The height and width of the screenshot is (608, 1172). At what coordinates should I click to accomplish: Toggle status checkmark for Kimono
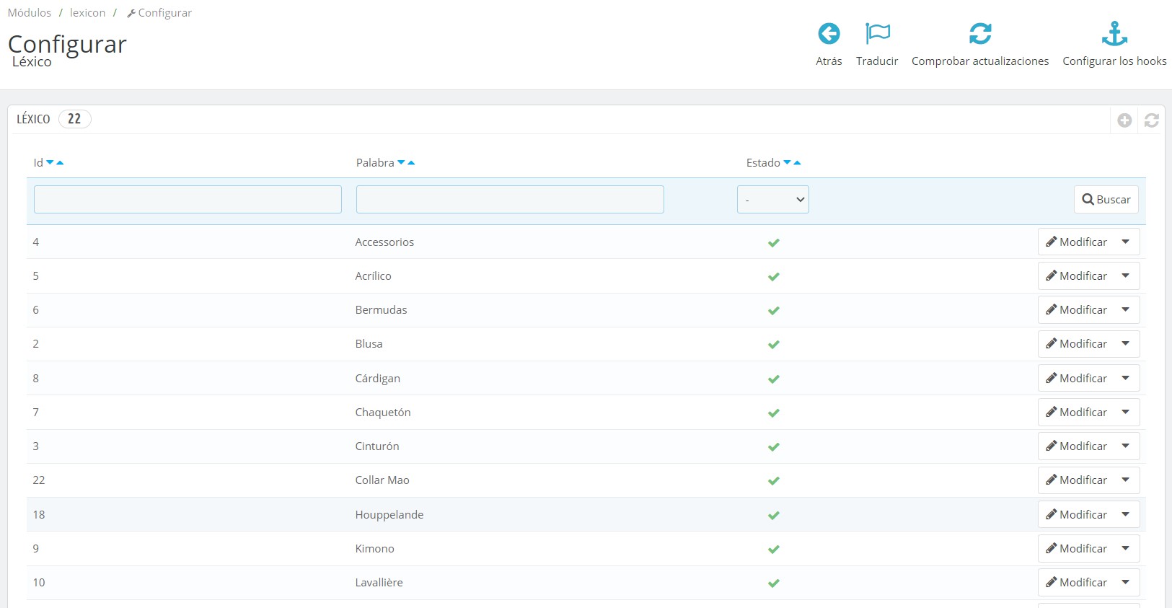click(x=774, y=550)
